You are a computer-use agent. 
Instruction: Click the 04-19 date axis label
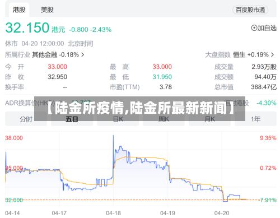(167, 213)
